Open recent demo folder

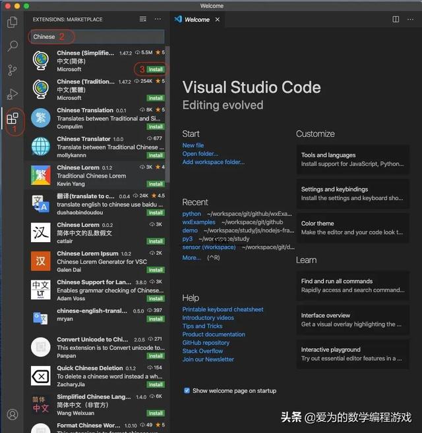[190, 230]
